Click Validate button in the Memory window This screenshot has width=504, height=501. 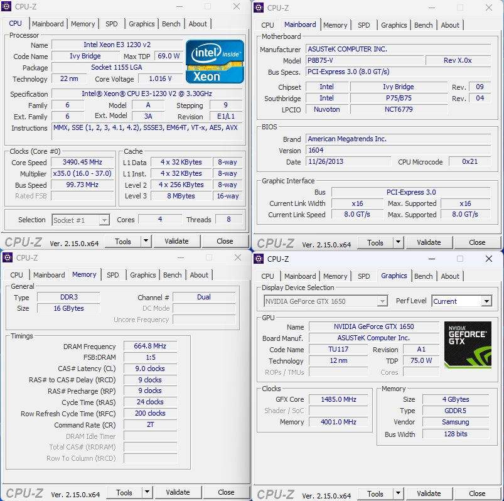(x=178, y=492)
